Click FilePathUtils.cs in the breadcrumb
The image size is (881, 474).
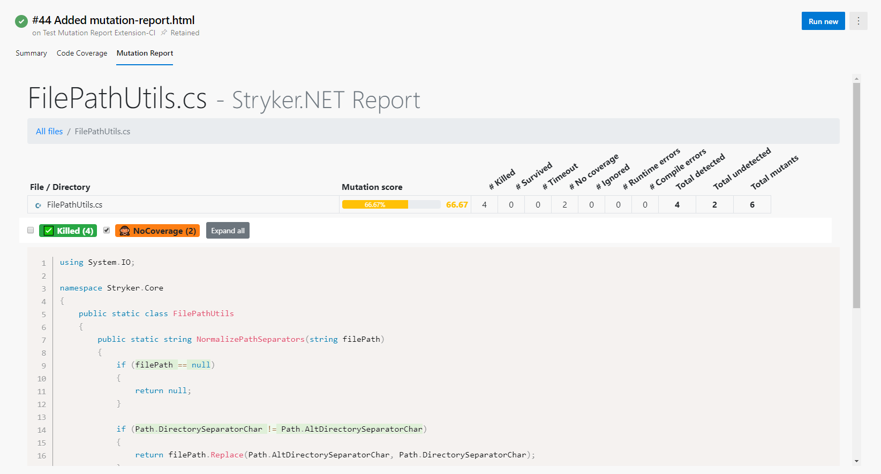click(x=102, y=131)
